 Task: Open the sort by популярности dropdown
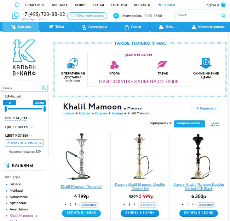coord(189,124)
